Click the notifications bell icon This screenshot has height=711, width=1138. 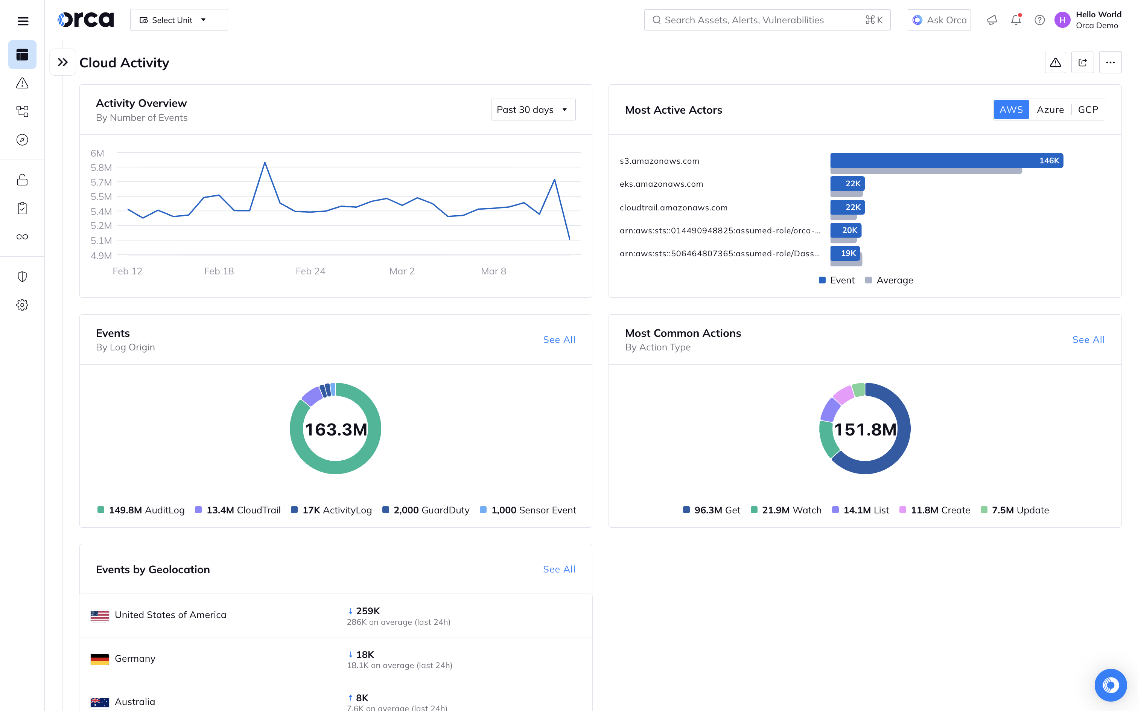click(x=1015, y=20)
